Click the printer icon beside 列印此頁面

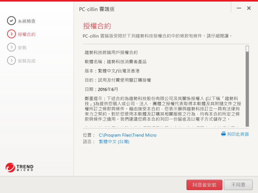[x=223, y=134]
